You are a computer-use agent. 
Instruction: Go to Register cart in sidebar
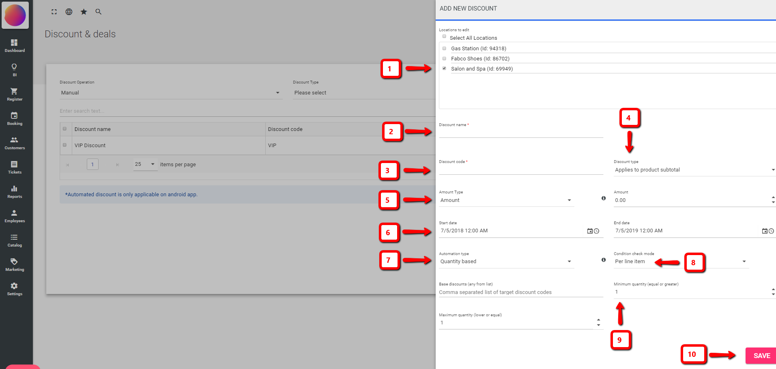(15, 94)
